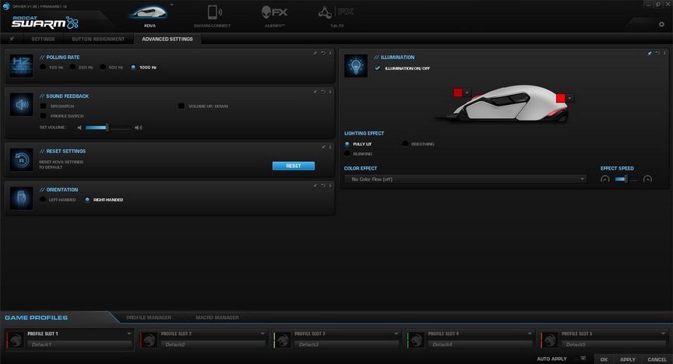673x364 pixels.
Task: Open the Profile Manager tab
Action: click(149, 317)
